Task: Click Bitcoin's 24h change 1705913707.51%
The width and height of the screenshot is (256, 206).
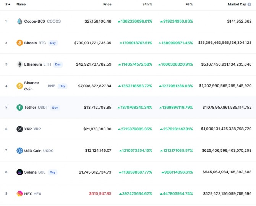Action: (136, 43)
